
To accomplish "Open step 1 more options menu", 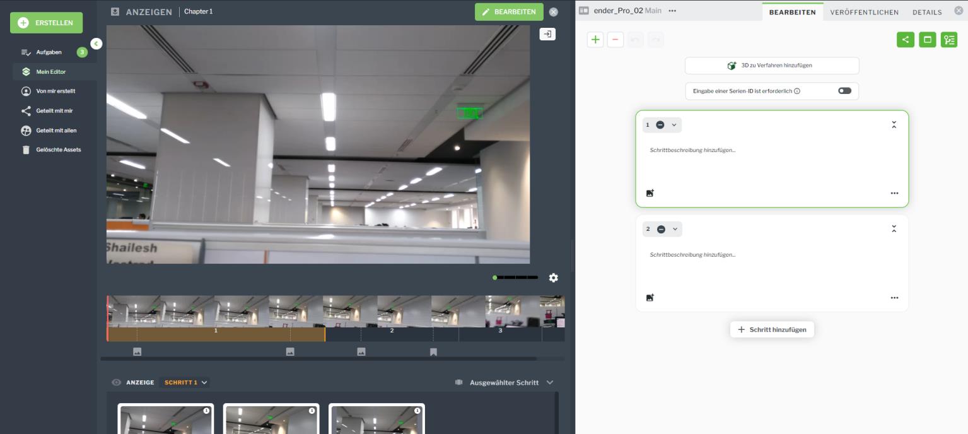I will click(894, 194).
